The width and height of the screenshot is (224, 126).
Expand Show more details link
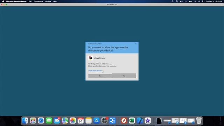[95, 71]
